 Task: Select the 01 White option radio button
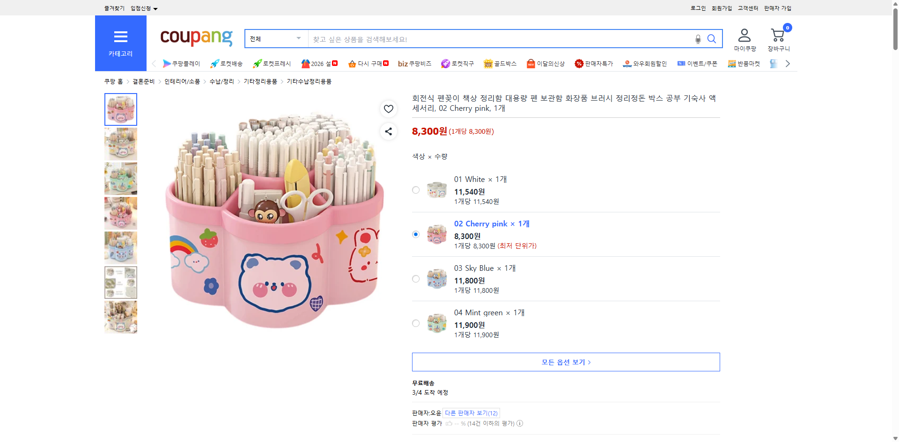click(x=415, y=190)
